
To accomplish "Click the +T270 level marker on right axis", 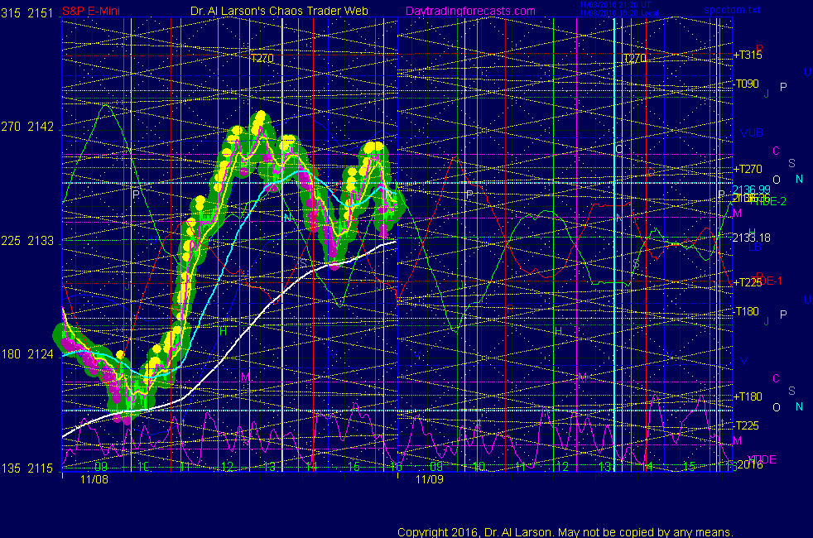I will tap(748, 169).
